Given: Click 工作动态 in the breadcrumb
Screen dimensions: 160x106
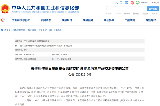Looking at the screenshot, I should pos(57,30).
